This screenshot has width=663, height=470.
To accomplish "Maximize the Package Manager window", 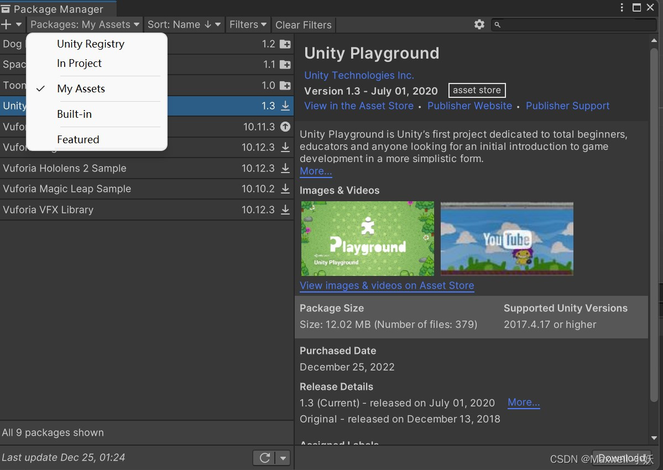I will click(x=636, y=8).
